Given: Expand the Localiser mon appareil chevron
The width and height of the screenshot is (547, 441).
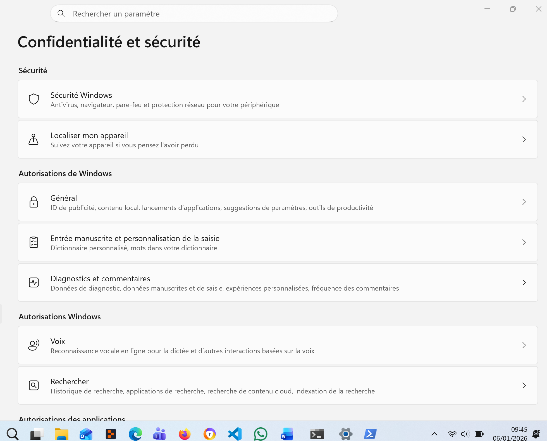Looking at the screenshot, I should click(524, 139).
